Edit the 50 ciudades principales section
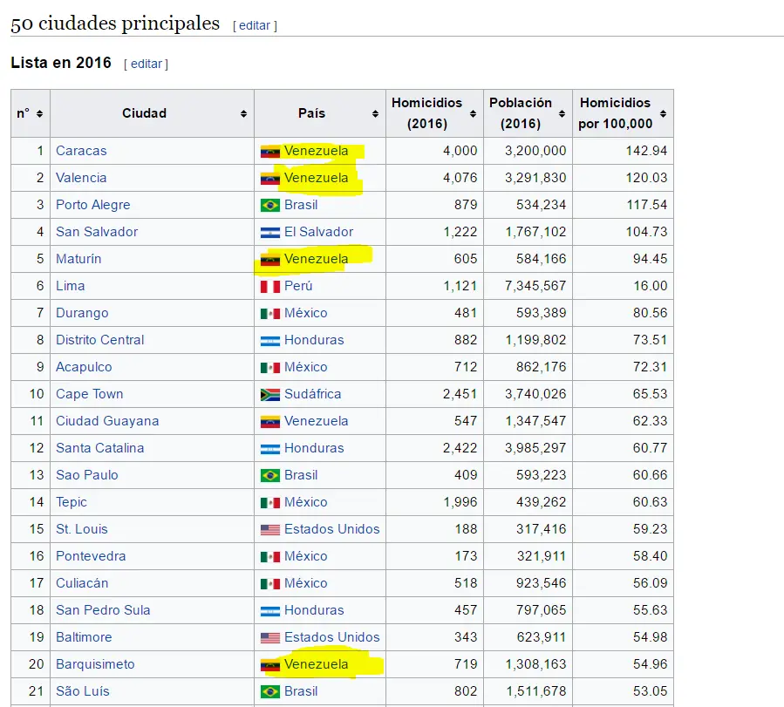 click(255, 25)
